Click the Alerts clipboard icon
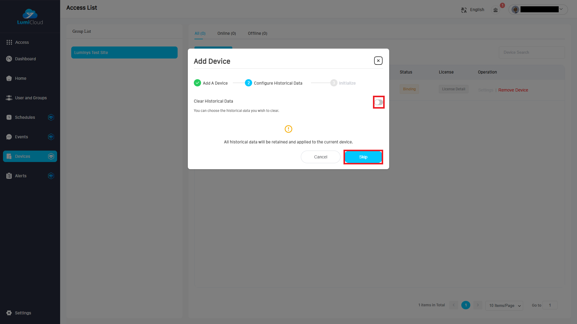577x324 pixels. click(9, 176)
